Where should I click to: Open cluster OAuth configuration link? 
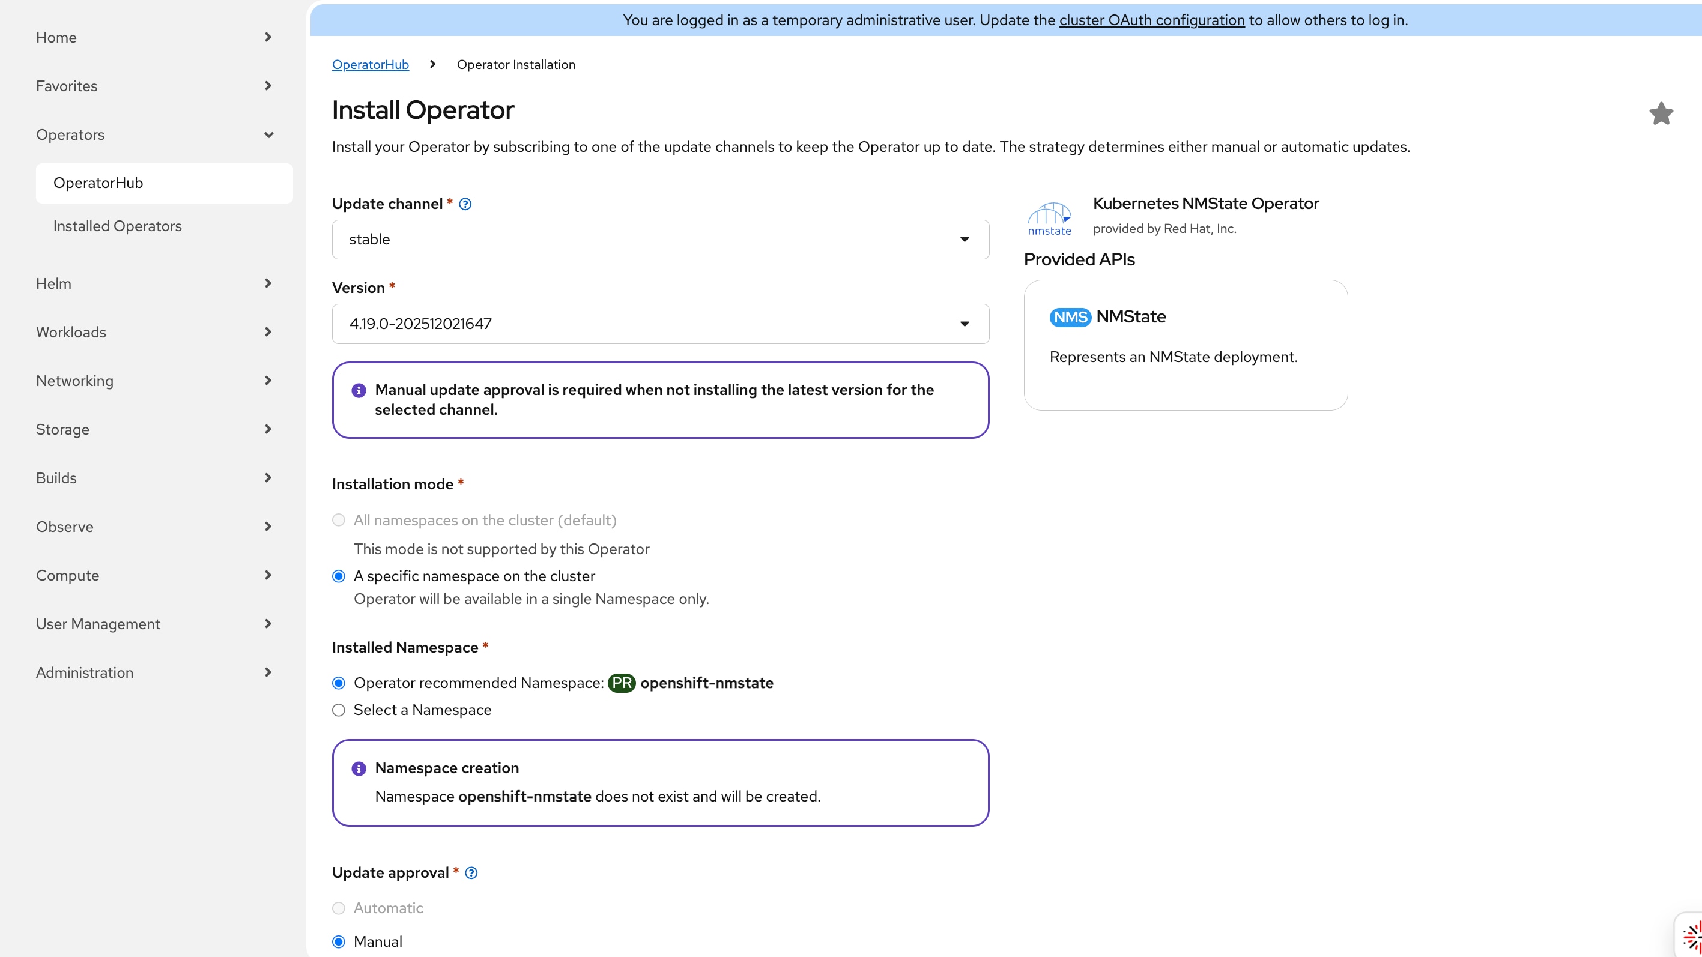[x=1152, y=20]
